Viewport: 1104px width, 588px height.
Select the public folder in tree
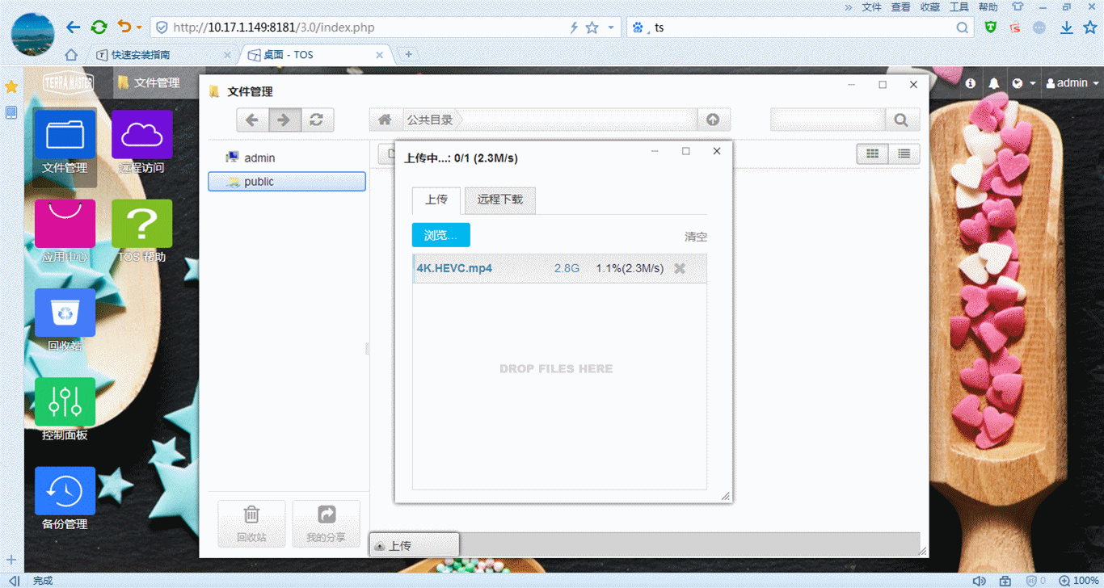pos(287,182)
